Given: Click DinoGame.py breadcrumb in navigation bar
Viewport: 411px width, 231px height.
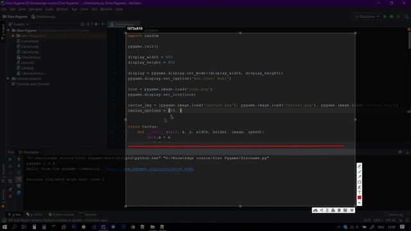Looking at the screenshot, I should coord(44,17).
